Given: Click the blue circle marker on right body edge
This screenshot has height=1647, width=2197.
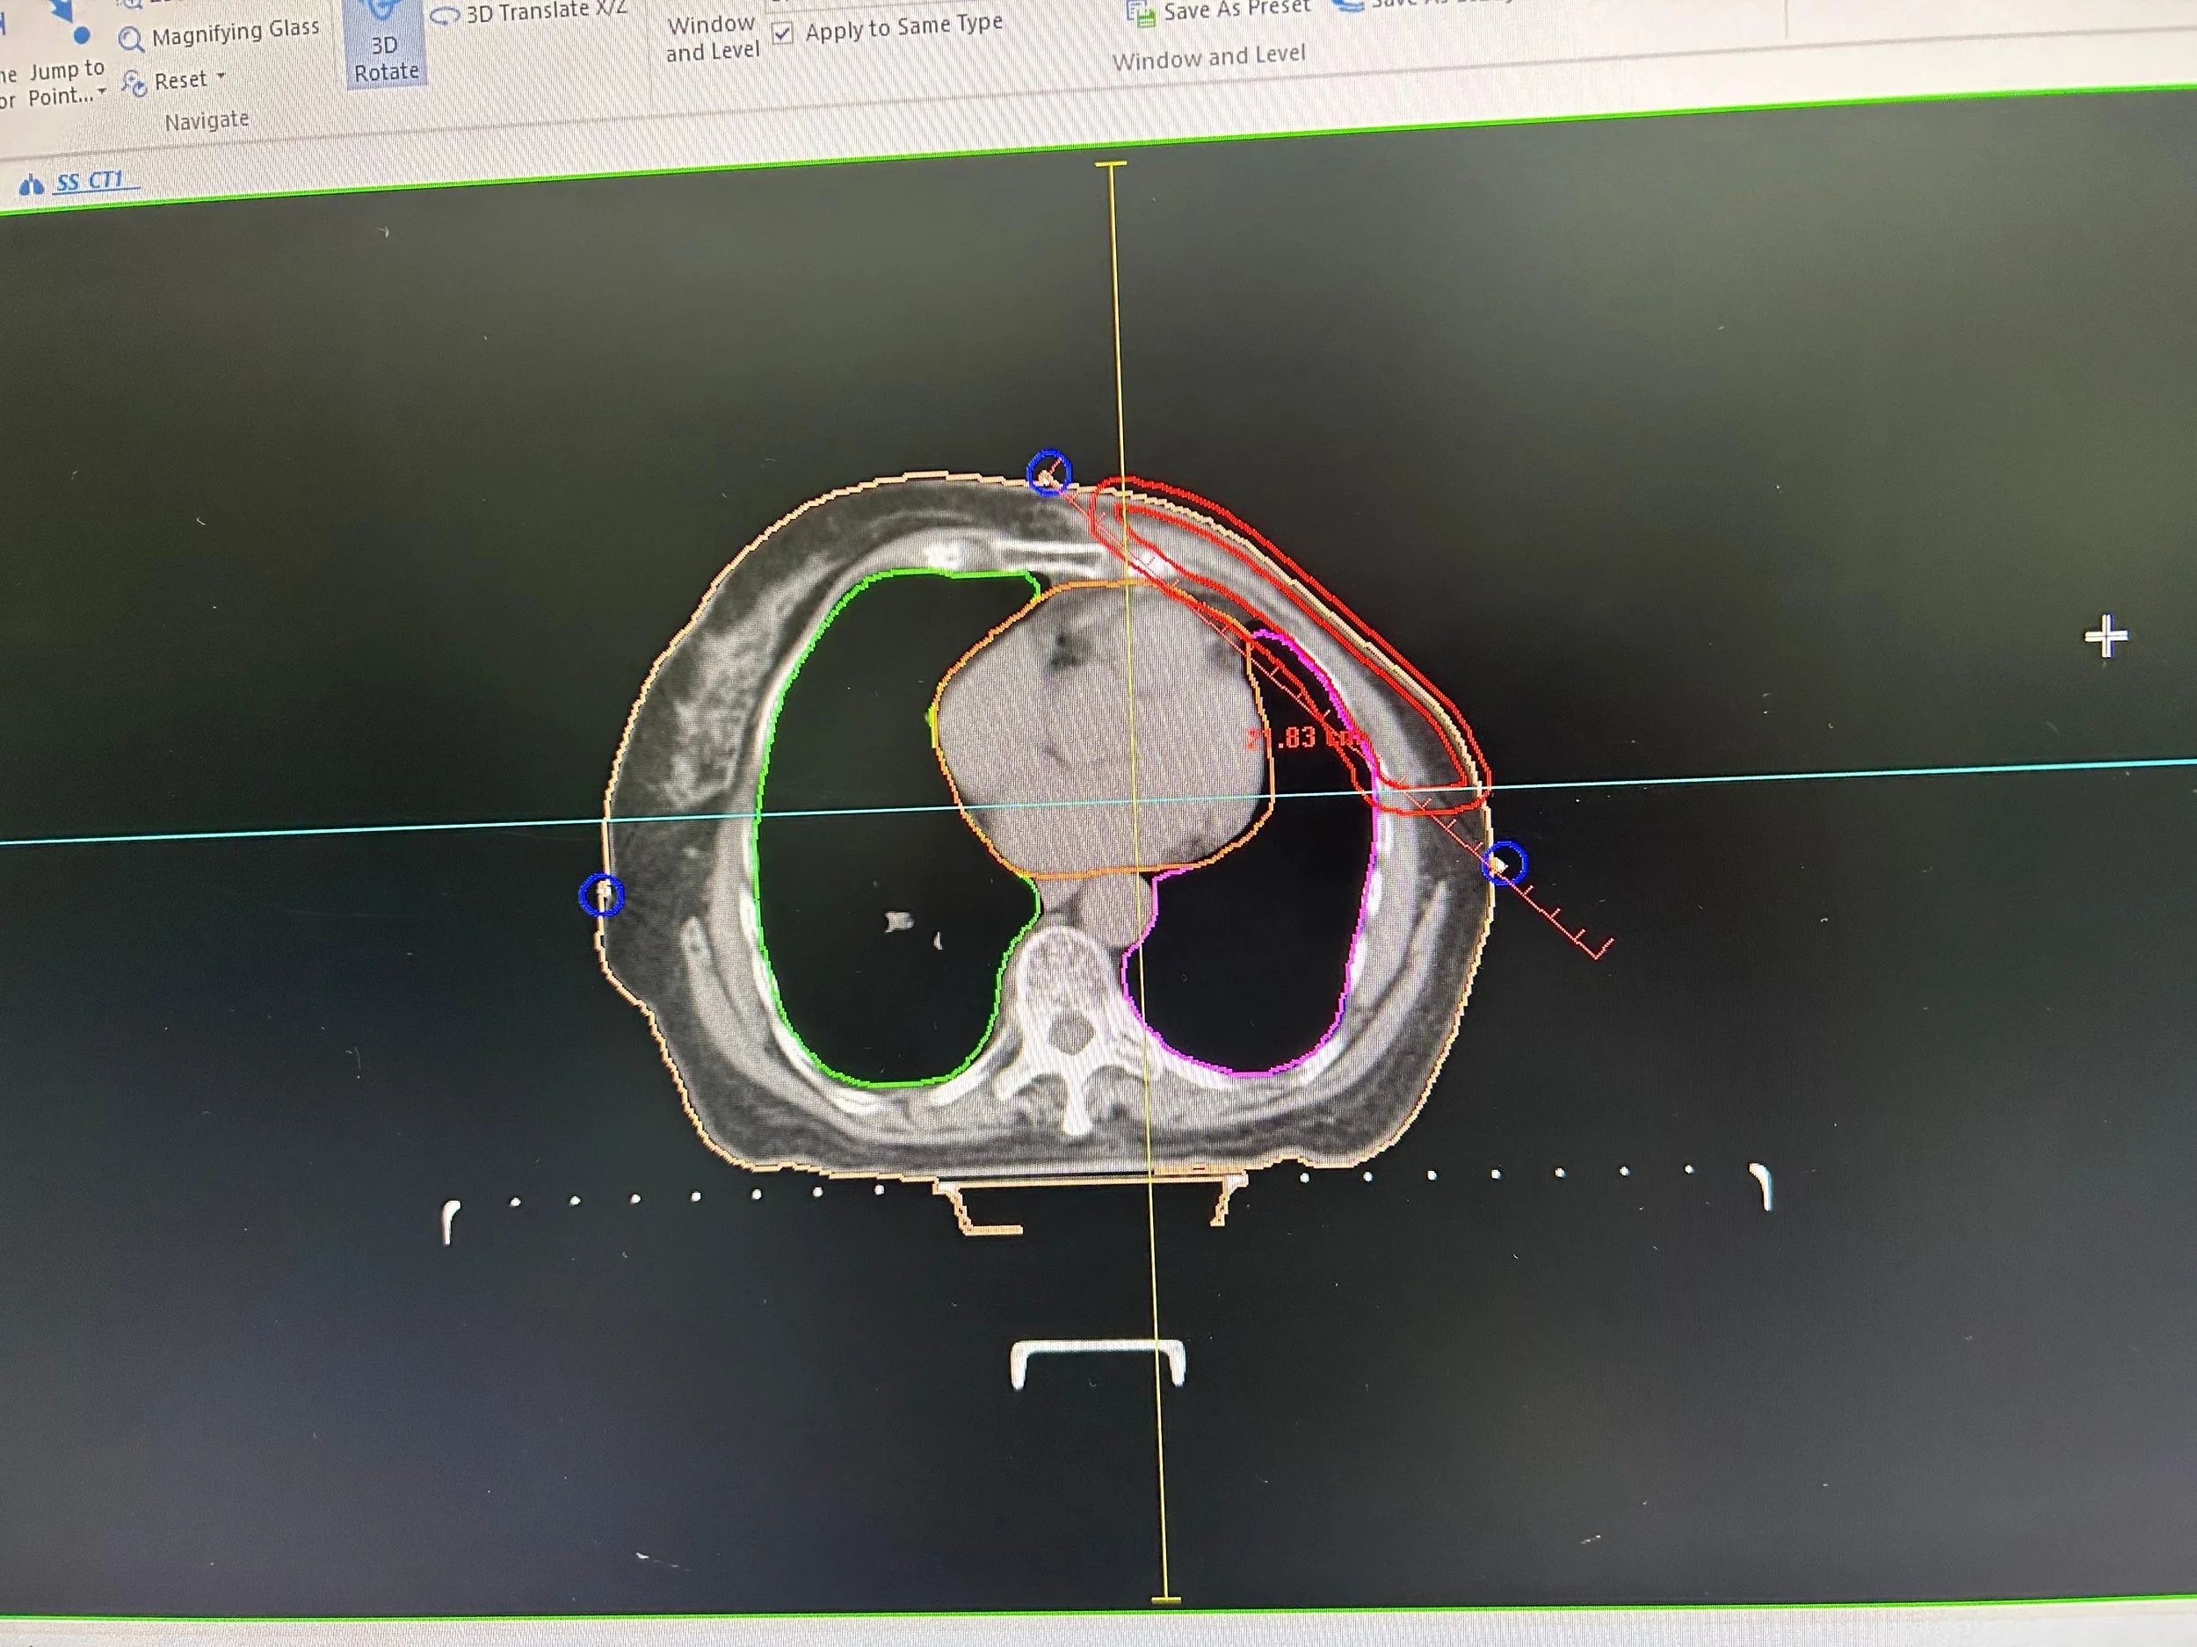Looking at the screenshot, I should pos(1505,862).
